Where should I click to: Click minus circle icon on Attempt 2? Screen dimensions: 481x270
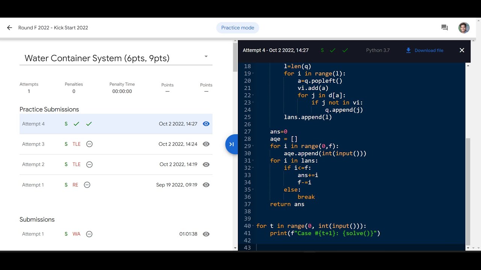(x=89, y=164)
